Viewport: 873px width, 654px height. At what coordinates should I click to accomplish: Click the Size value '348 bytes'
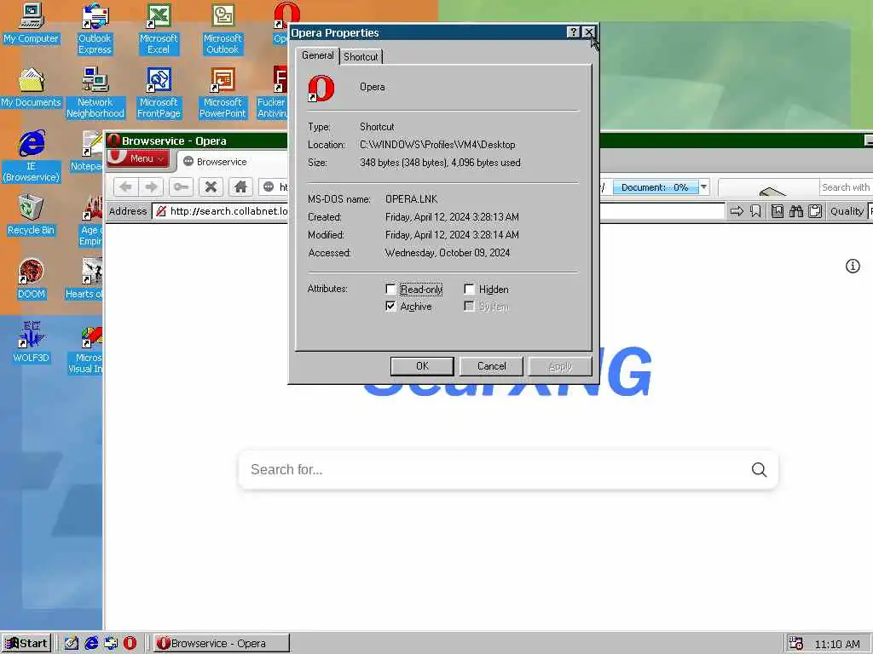pos(441,163)
